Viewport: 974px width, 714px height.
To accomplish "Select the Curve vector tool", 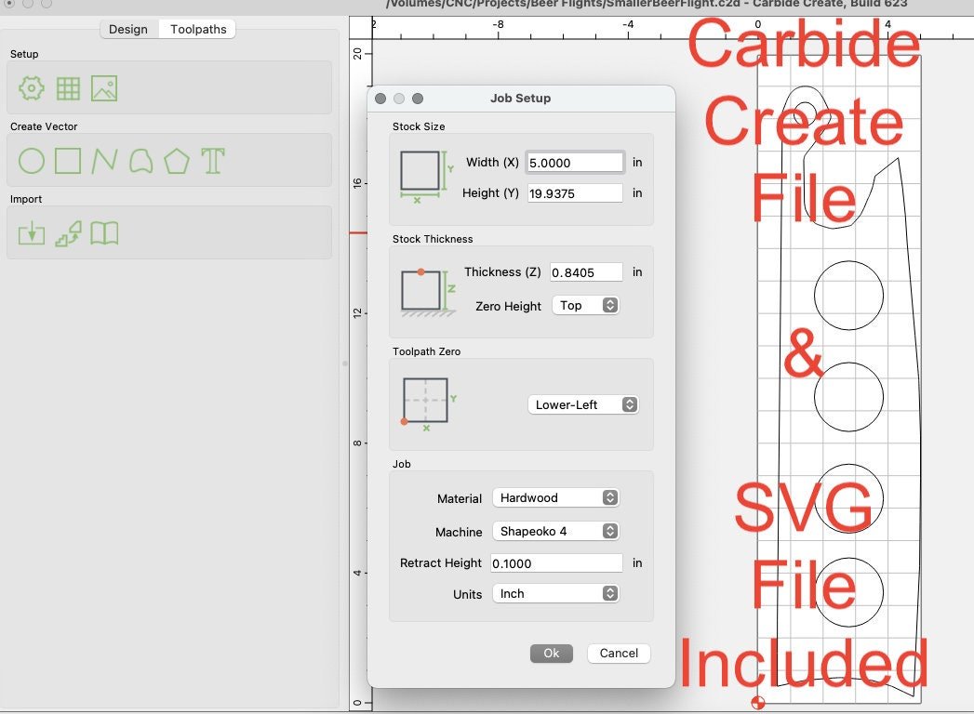I will click(x=141, y=161).
